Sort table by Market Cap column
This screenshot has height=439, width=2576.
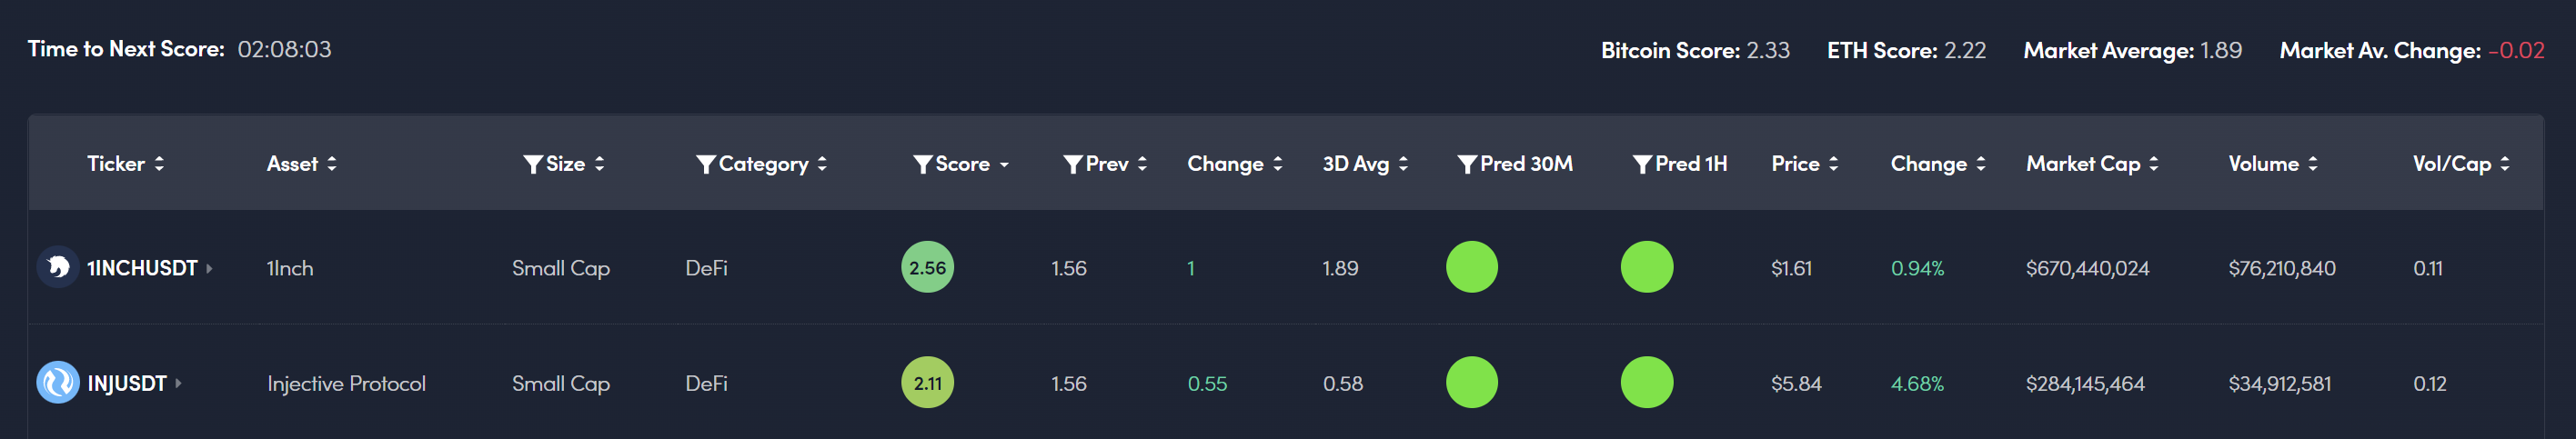[x=2092, y=164]
